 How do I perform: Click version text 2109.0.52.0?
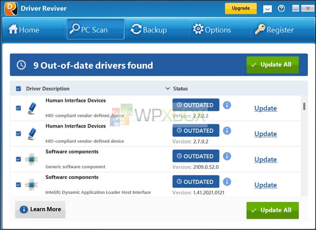tap(206, 167)
